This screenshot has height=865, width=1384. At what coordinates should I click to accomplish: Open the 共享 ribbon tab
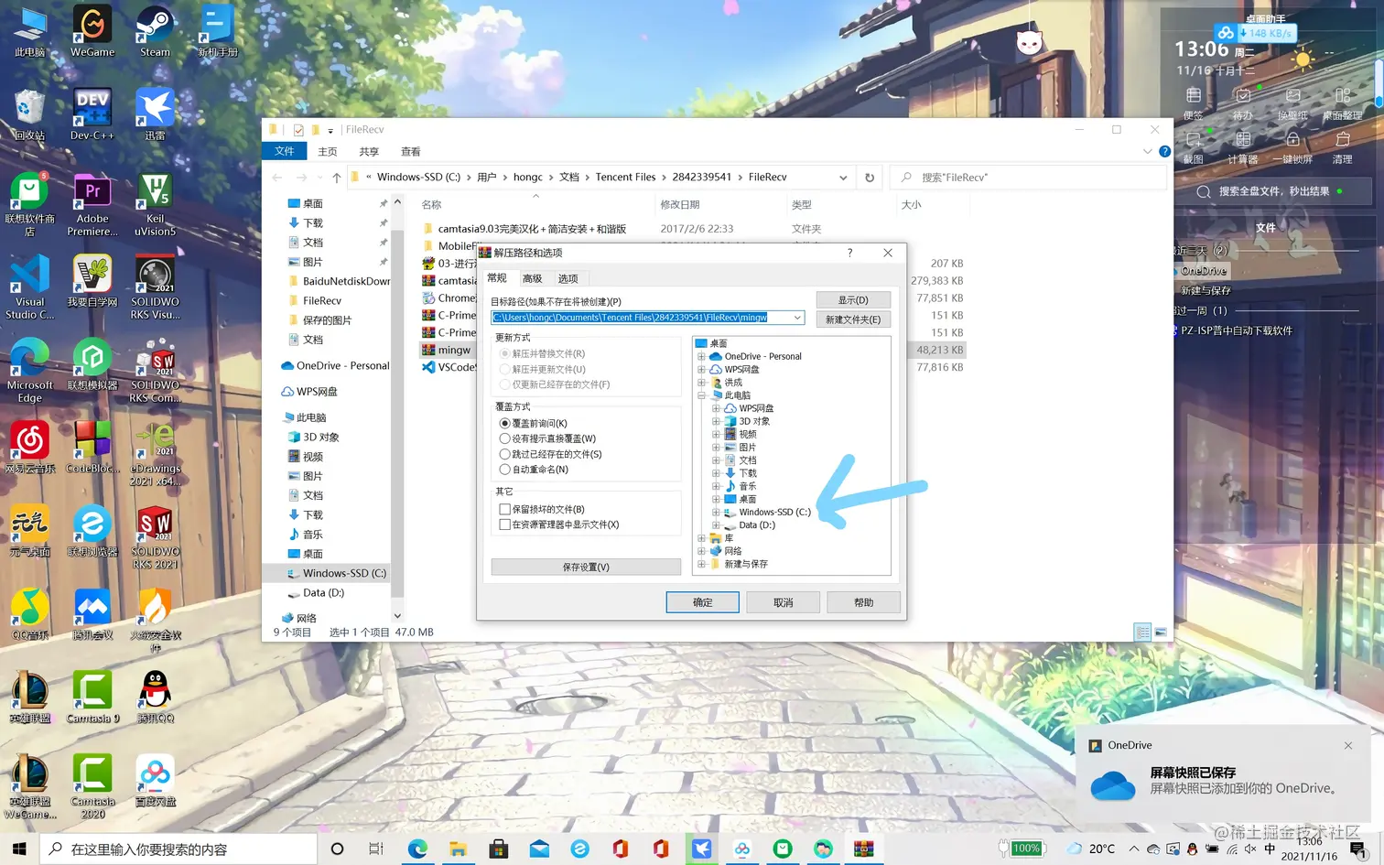(369, 152)
